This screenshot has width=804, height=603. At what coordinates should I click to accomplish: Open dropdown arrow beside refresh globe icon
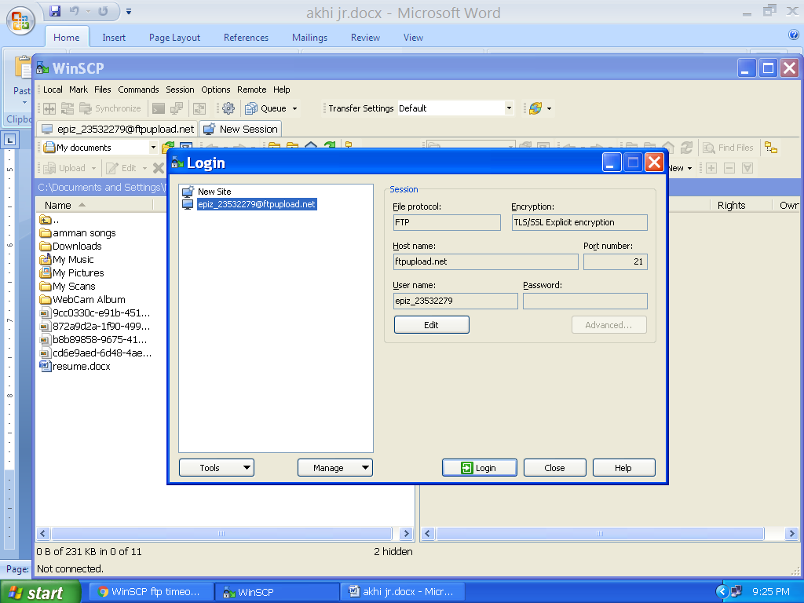coord(549,108)
